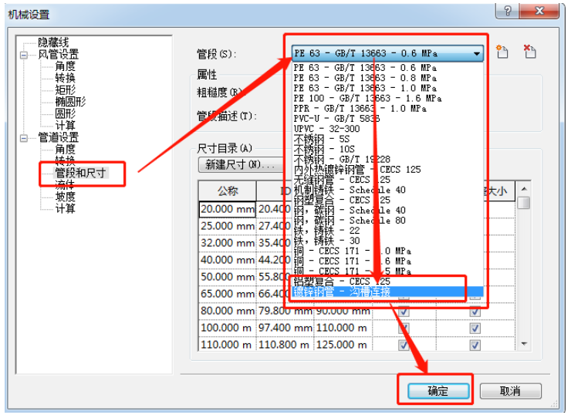571x415 pixels.
Task: Select the 管道设置 tree item
Action: click(x=59, y=137)
